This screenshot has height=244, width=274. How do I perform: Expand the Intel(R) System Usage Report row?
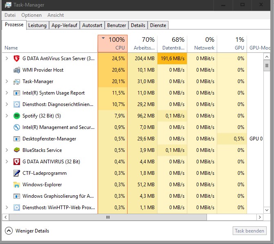(x=7, y=93)
